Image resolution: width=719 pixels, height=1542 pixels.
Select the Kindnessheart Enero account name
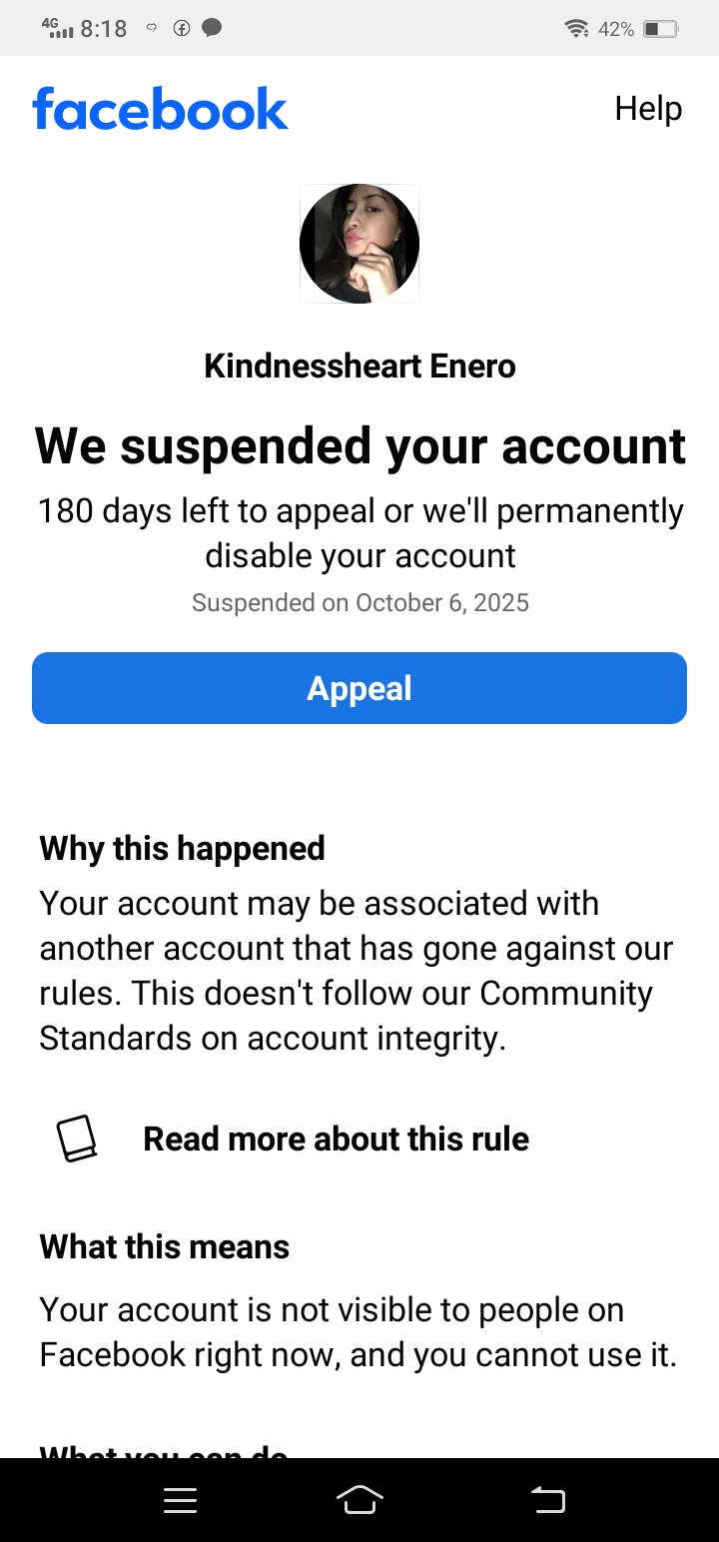359,367
